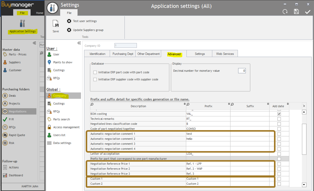Open Access management with the padlock icon
This screenshot has height=191, width=314.
(66, 127)
